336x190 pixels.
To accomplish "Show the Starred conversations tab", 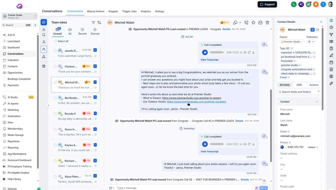I will point(95,31).
